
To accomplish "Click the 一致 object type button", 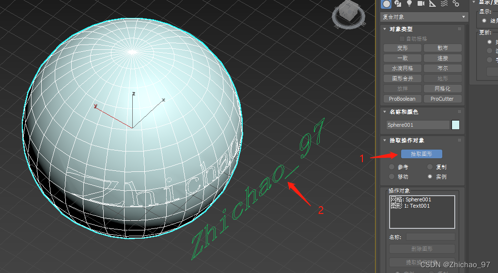I will (x=403, y=58).
